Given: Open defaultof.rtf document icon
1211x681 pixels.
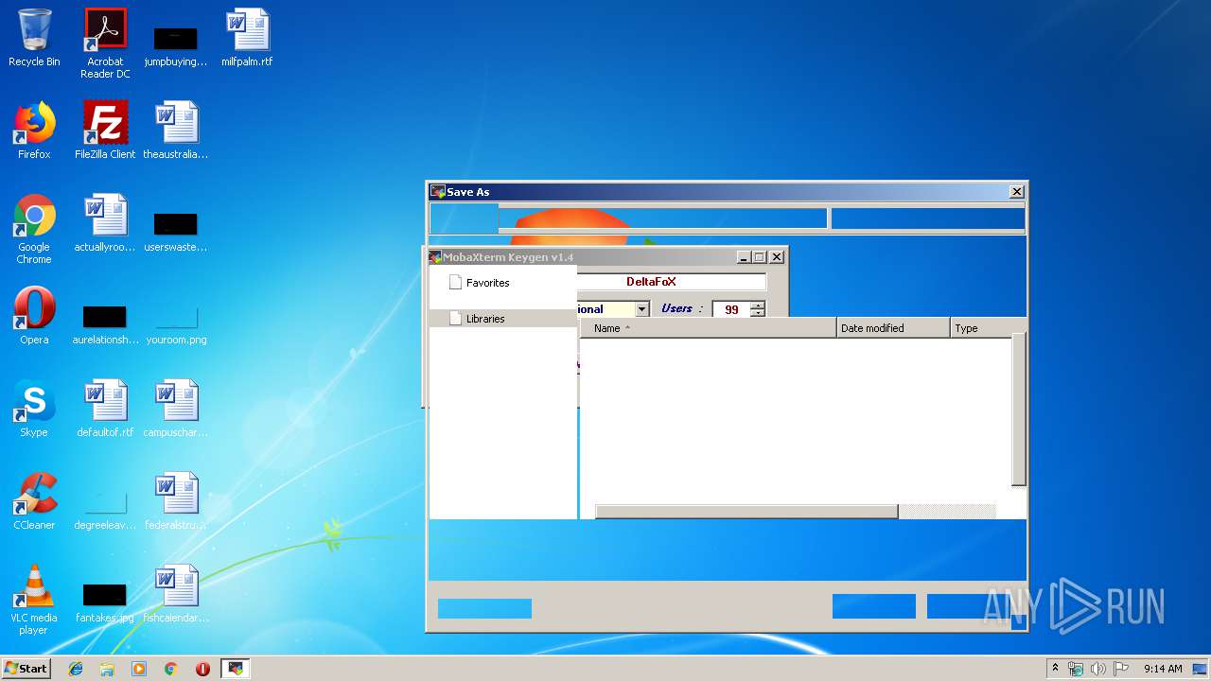Looking at the screenshot, I should (105, 410).
